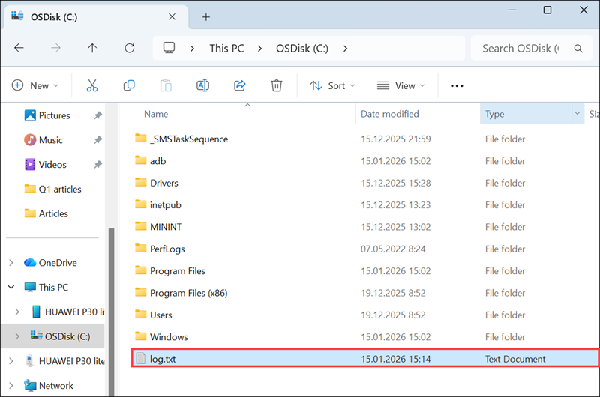The image size is (600, 397).
Task: Click the Delete trash icon
Action: click(x=277, y=85)
